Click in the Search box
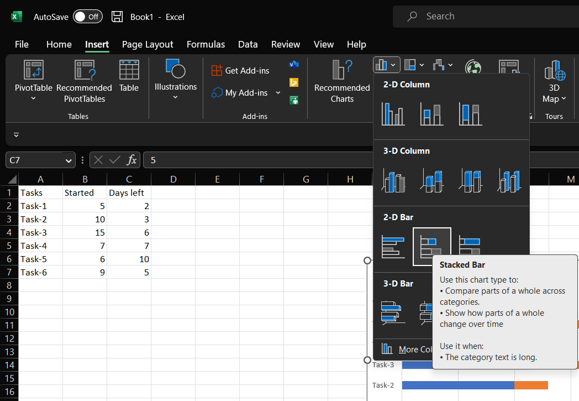Image resolution: width=579 pixels, height=401 pixels. click(486, 17)
